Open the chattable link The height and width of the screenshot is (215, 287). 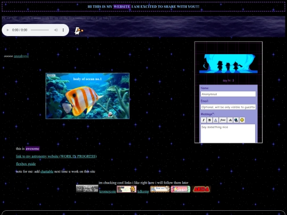47,171
